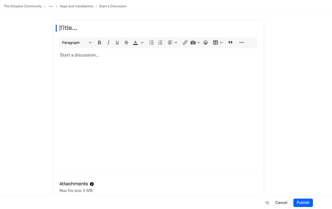Insert a block quote
Viewport: 332px width, 209px height.
tap(230, 43)
